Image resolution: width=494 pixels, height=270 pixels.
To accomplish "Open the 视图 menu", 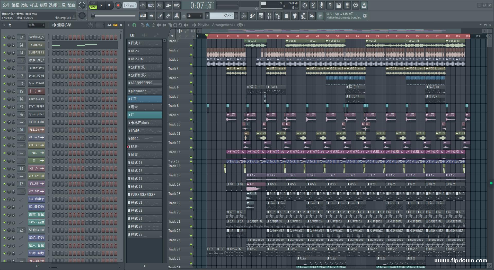I will point(43,5).
